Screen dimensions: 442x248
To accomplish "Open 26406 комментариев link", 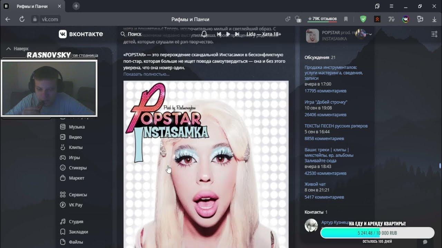I will [325, 115].
